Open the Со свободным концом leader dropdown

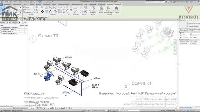pyautogui.click(x=42, y=17)
